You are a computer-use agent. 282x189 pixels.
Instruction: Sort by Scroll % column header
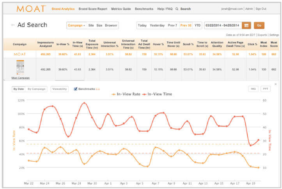click(x=188, y=44)
